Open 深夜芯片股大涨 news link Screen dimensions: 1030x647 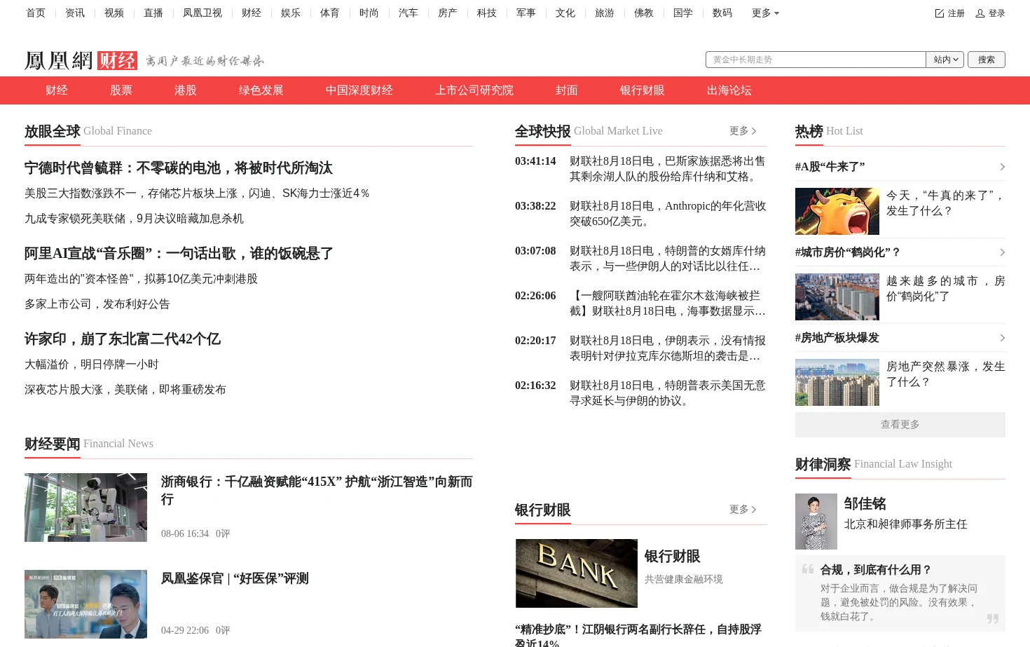tap(125, 390)
